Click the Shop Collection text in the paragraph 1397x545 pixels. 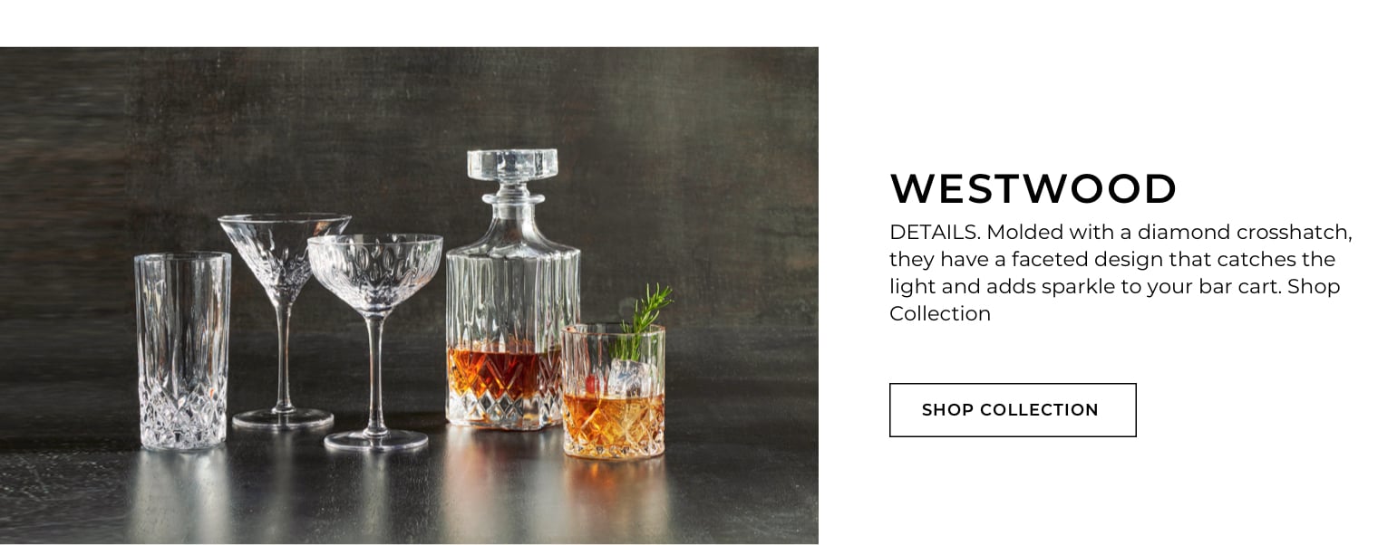point(1114,300)
